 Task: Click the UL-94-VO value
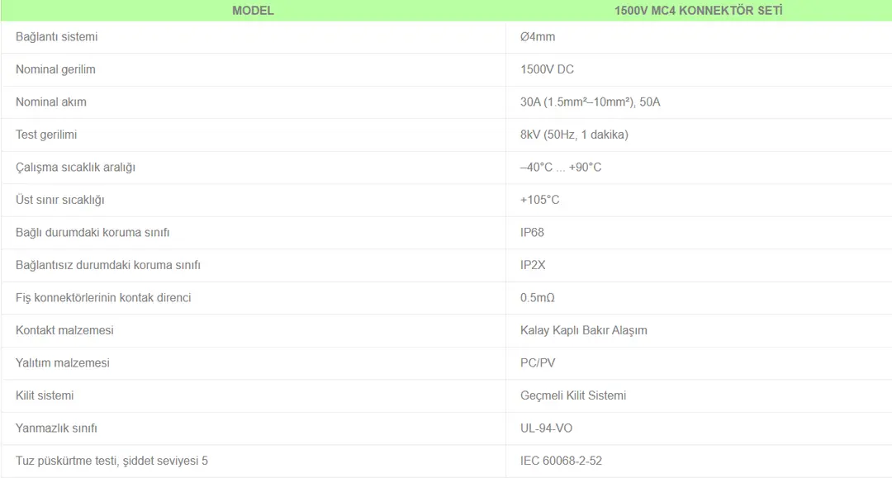tap(546, 428)
